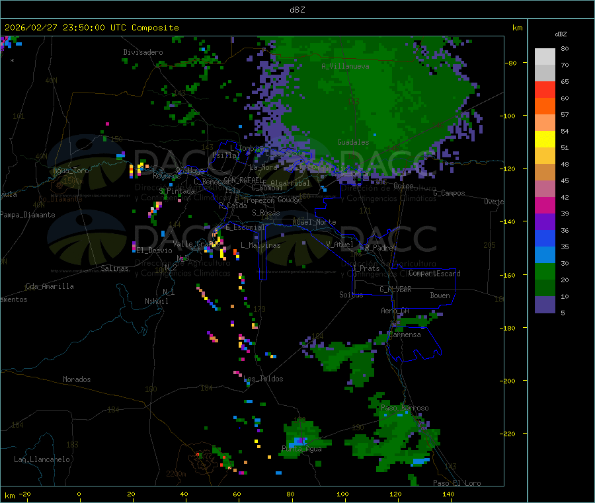
Task: Select the 'Guadales' location label
Action: [353, 142]
